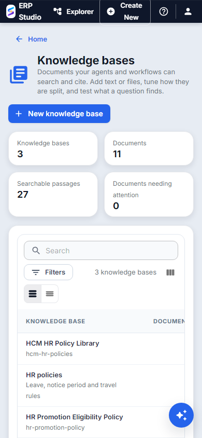Click the Documents count card
The width and height of the screenshot is (202, 438).
[149, 148]
